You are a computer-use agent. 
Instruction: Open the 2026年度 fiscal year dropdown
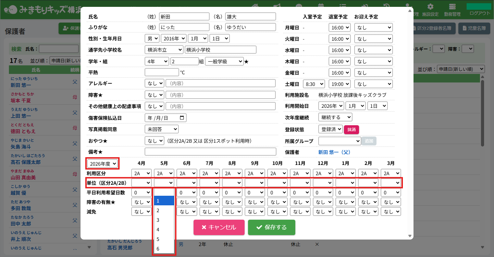tap(102, 164)
